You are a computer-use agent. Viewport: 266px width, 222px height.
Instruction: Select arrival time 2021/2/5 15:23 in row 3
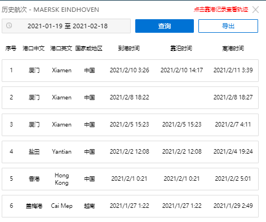[x=130, y=124]
